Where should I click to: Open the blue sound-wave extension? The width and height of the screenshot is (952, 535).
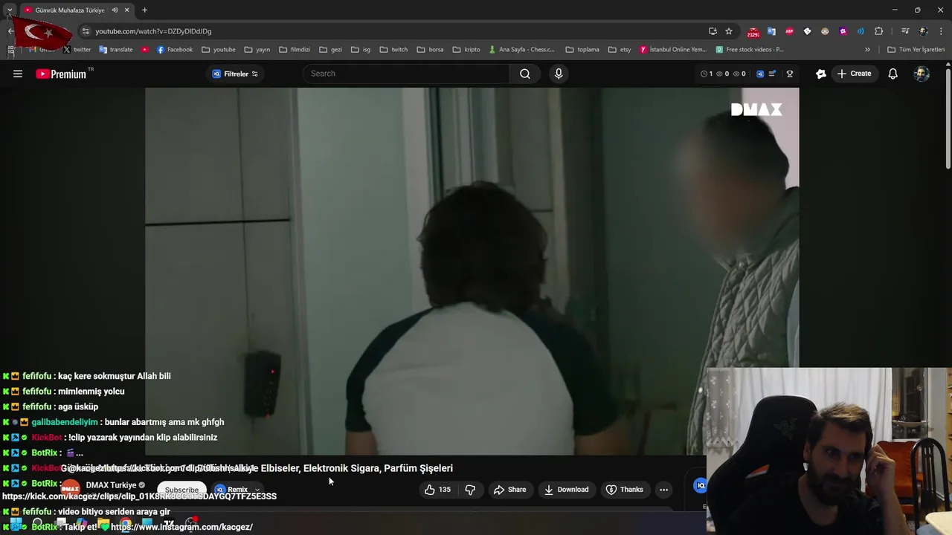(x=861, y=31)
